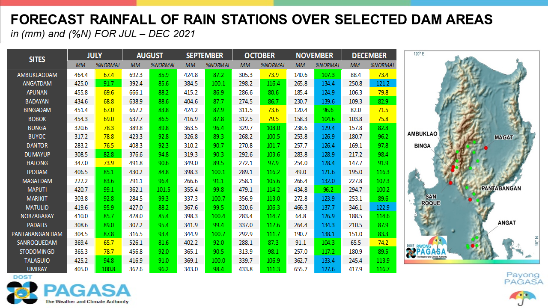This screenshot has height=308, width=548.
Task: Click the OCTOBER month header
Action: [x=259, y=56]
